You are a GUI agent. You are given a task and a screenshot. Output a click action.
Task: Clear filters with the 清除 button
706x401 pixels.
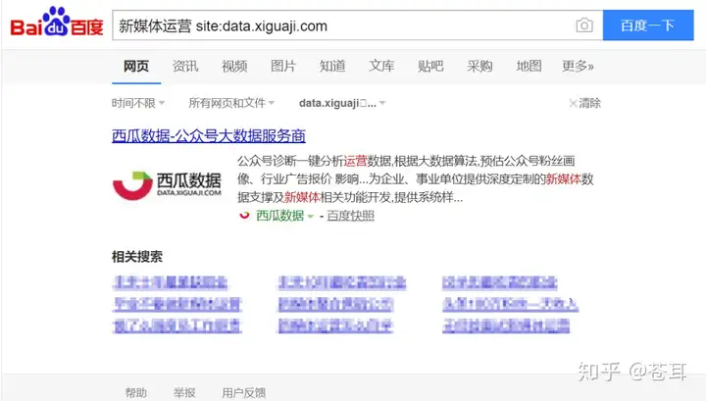pos(584,103)
